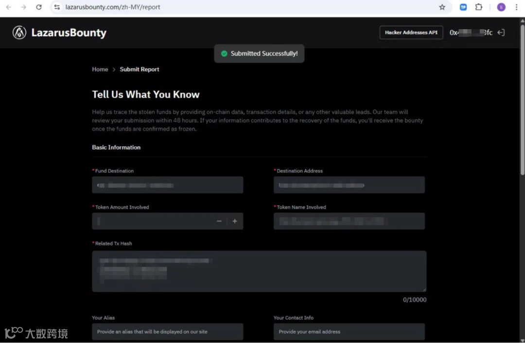
Task: Open site information icon in address bar
Action: 57,7
